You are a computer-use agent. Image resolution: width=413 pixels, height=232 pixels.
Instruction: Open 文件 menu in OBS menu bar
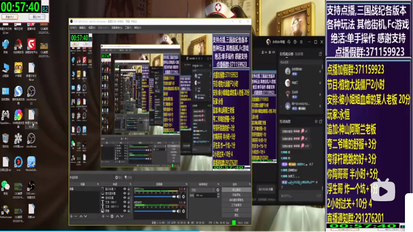(73, 28)
